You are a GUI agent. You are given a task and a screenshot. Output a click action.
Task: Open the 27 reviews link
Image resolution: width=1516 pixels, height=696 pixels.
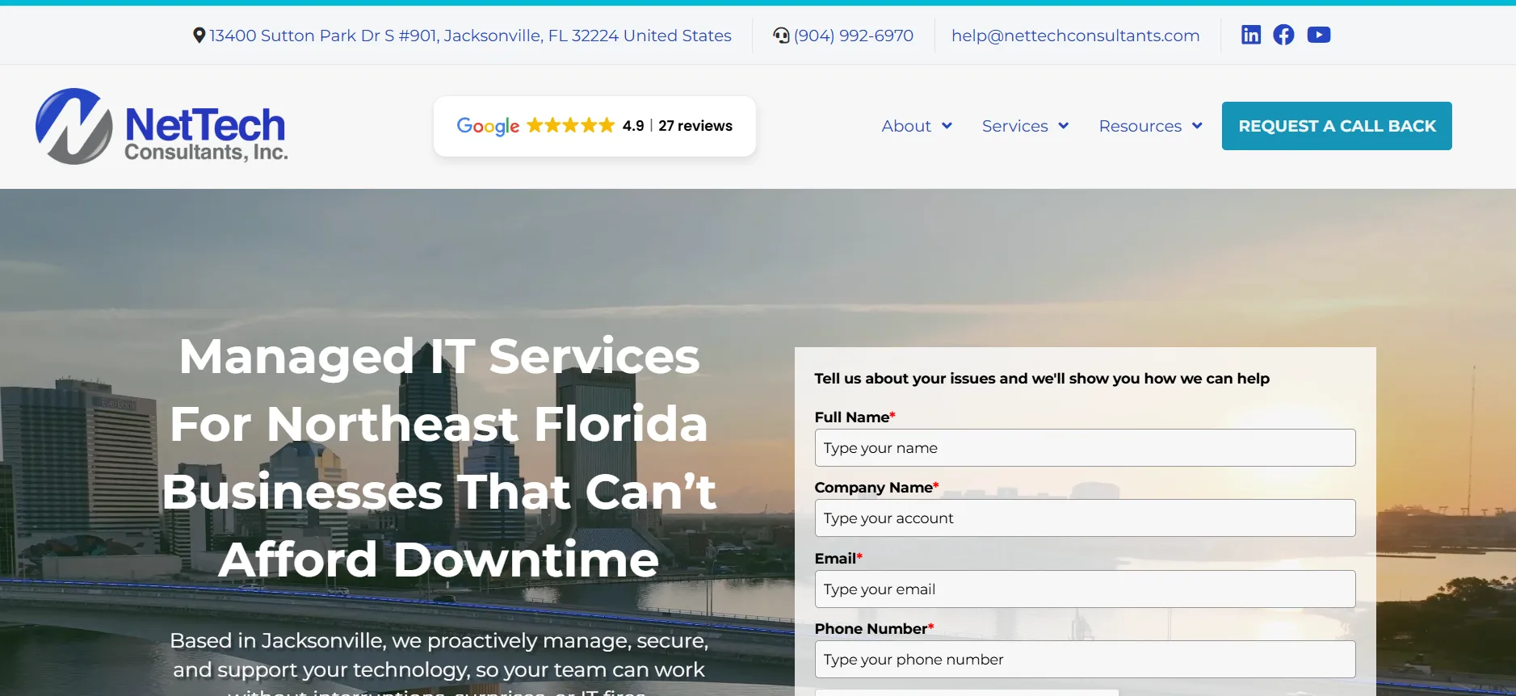pyautogui.click(x=695, y=126)
